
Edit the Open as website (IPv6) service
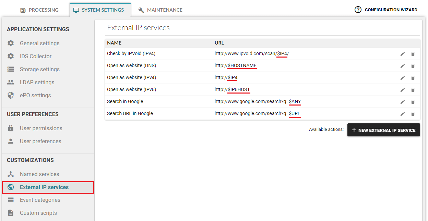point(403,90)
